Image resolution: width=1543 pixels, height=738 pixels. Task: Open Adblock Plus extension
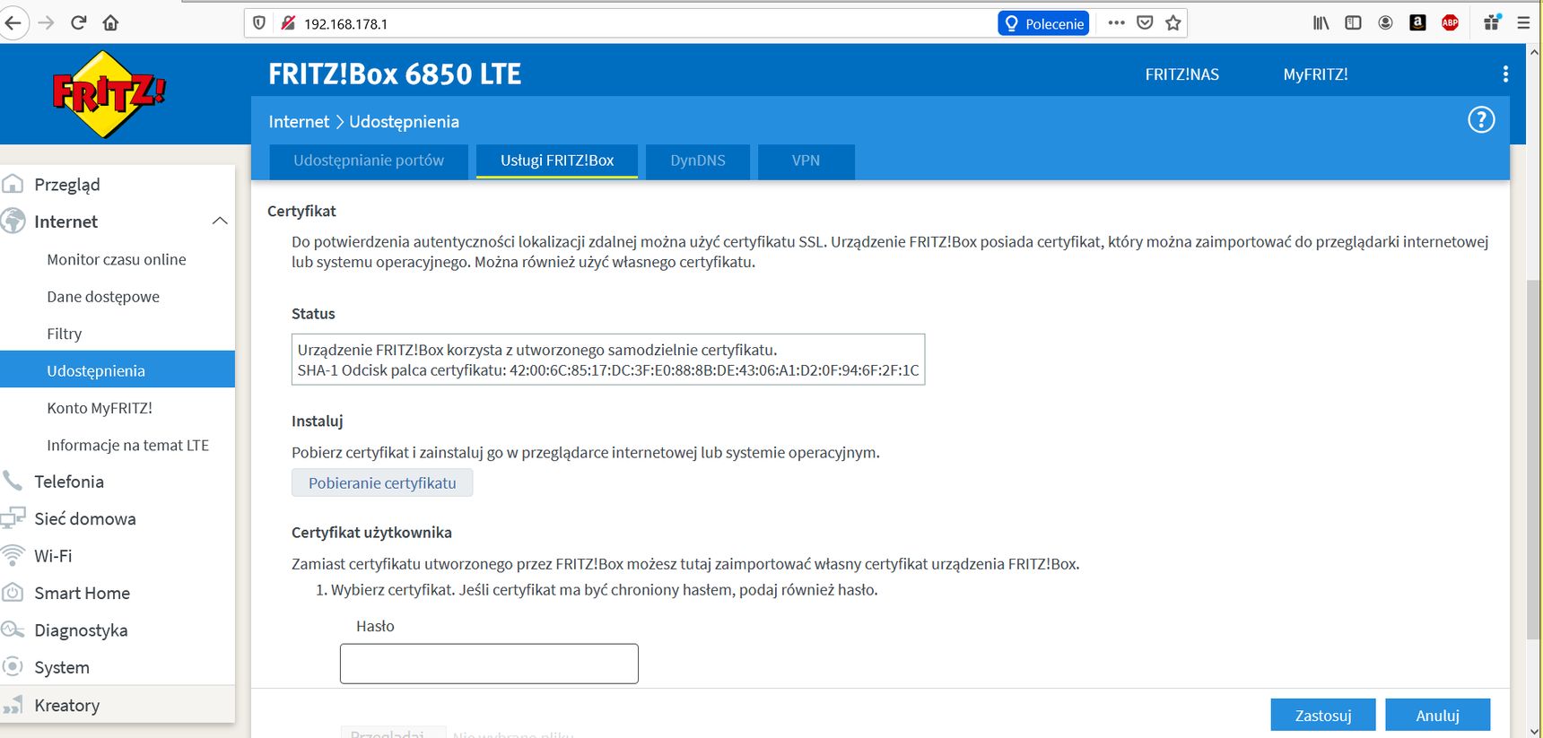[1450, 23]
